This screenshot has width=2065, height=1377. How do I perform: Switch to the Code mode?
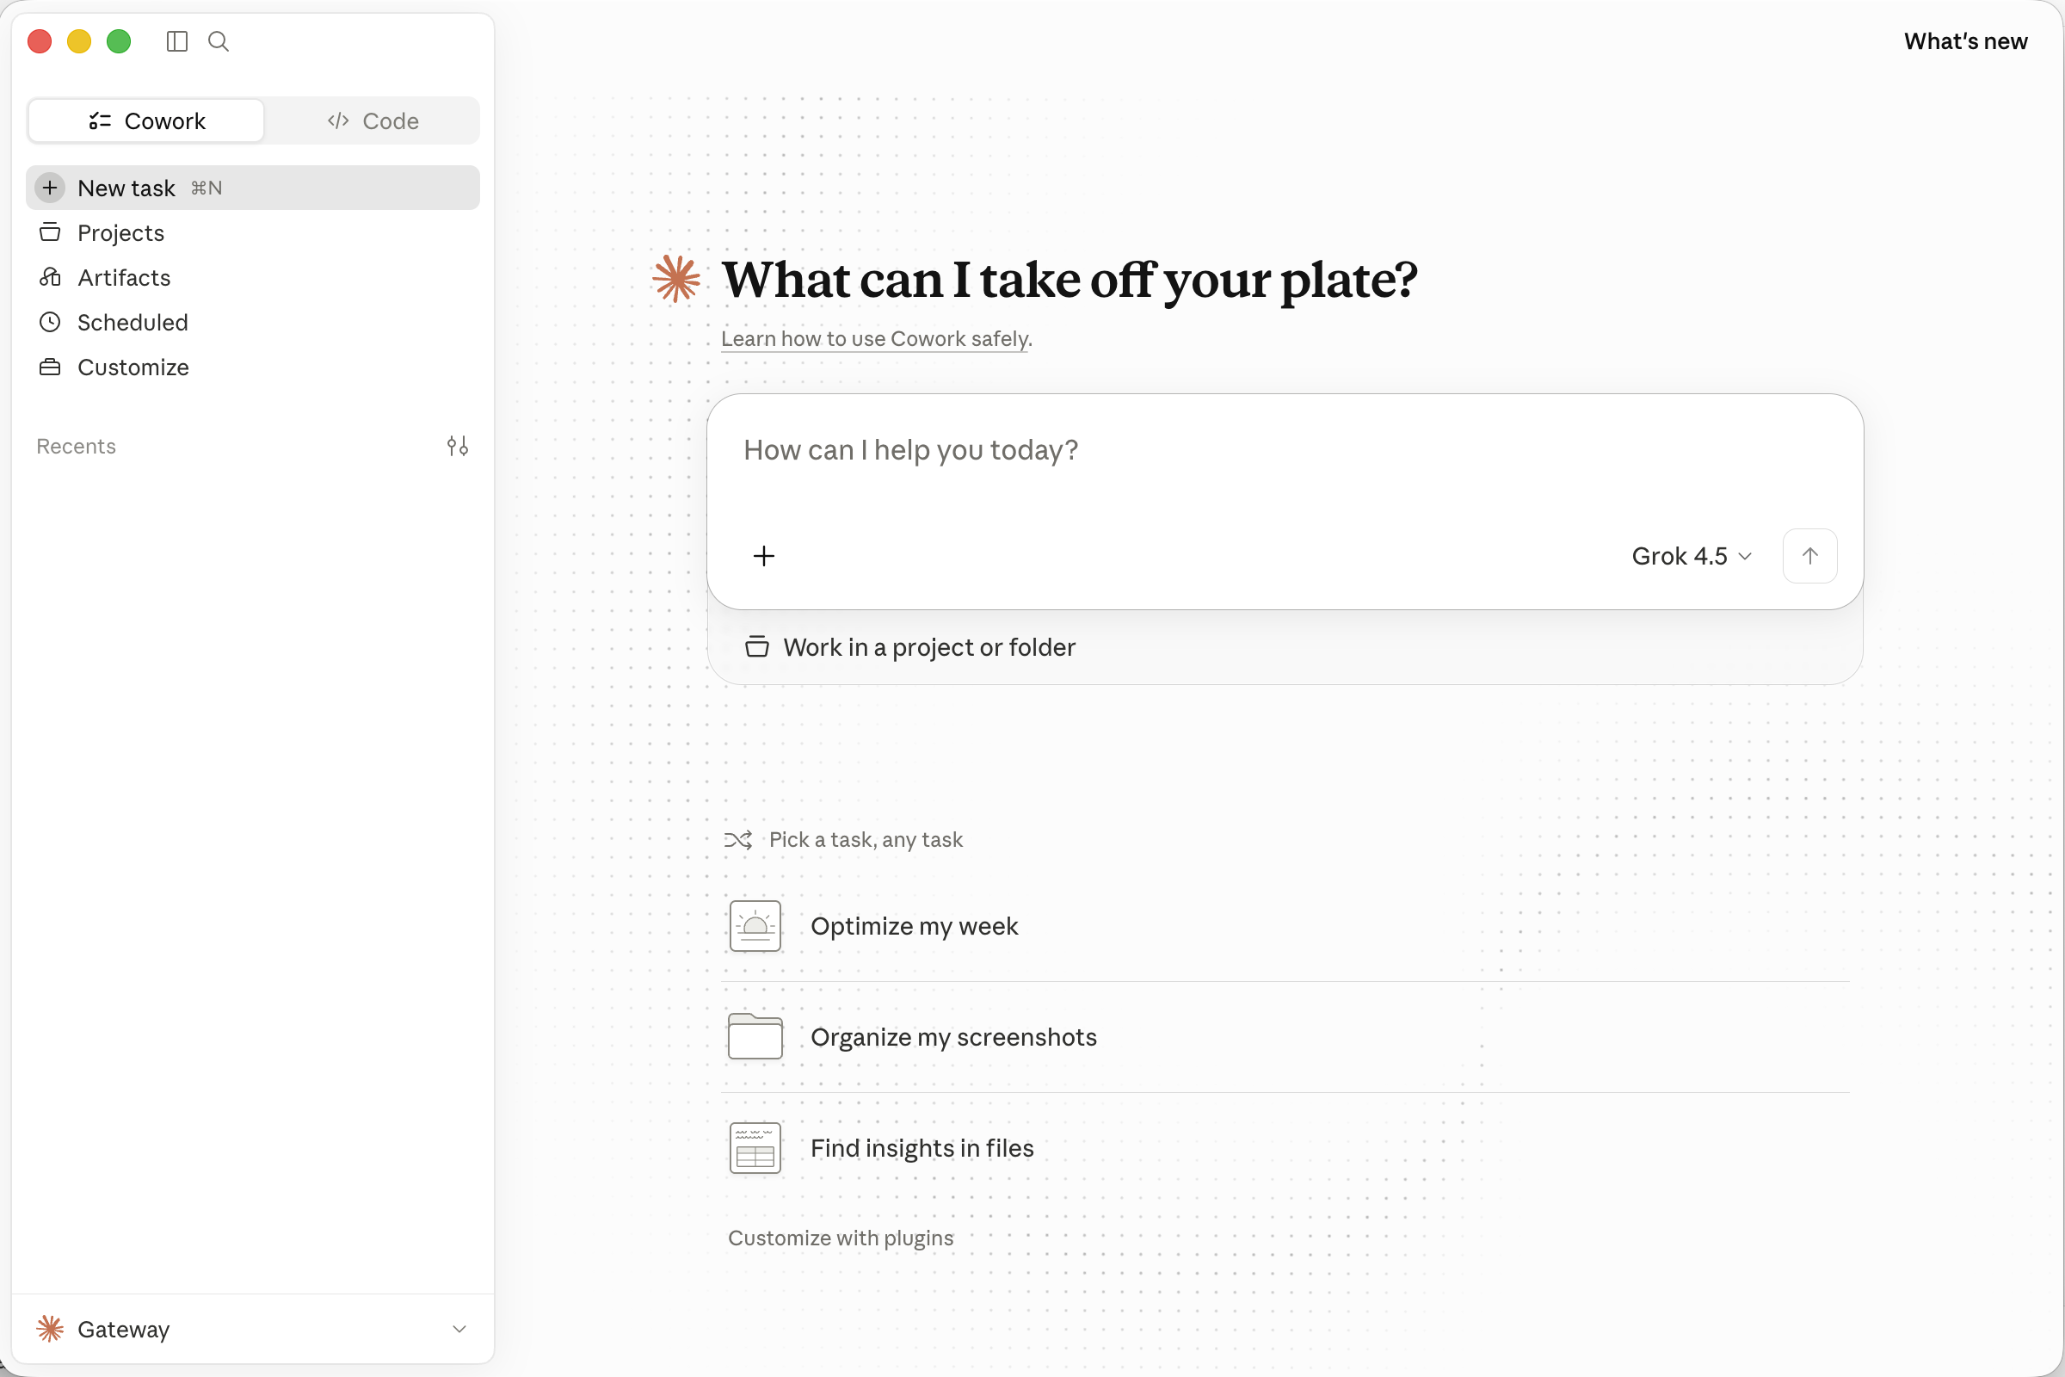[373, 120]
